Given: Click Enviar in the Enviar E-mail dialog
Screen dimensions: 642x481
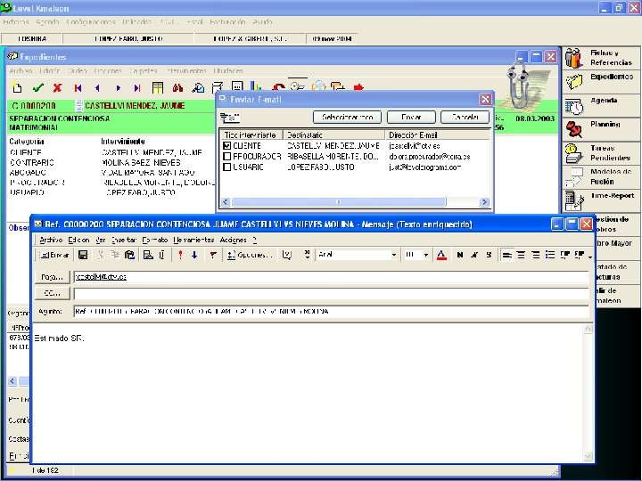Looking at the screenshot, I should pyautogui.click(x=411, y=117).
